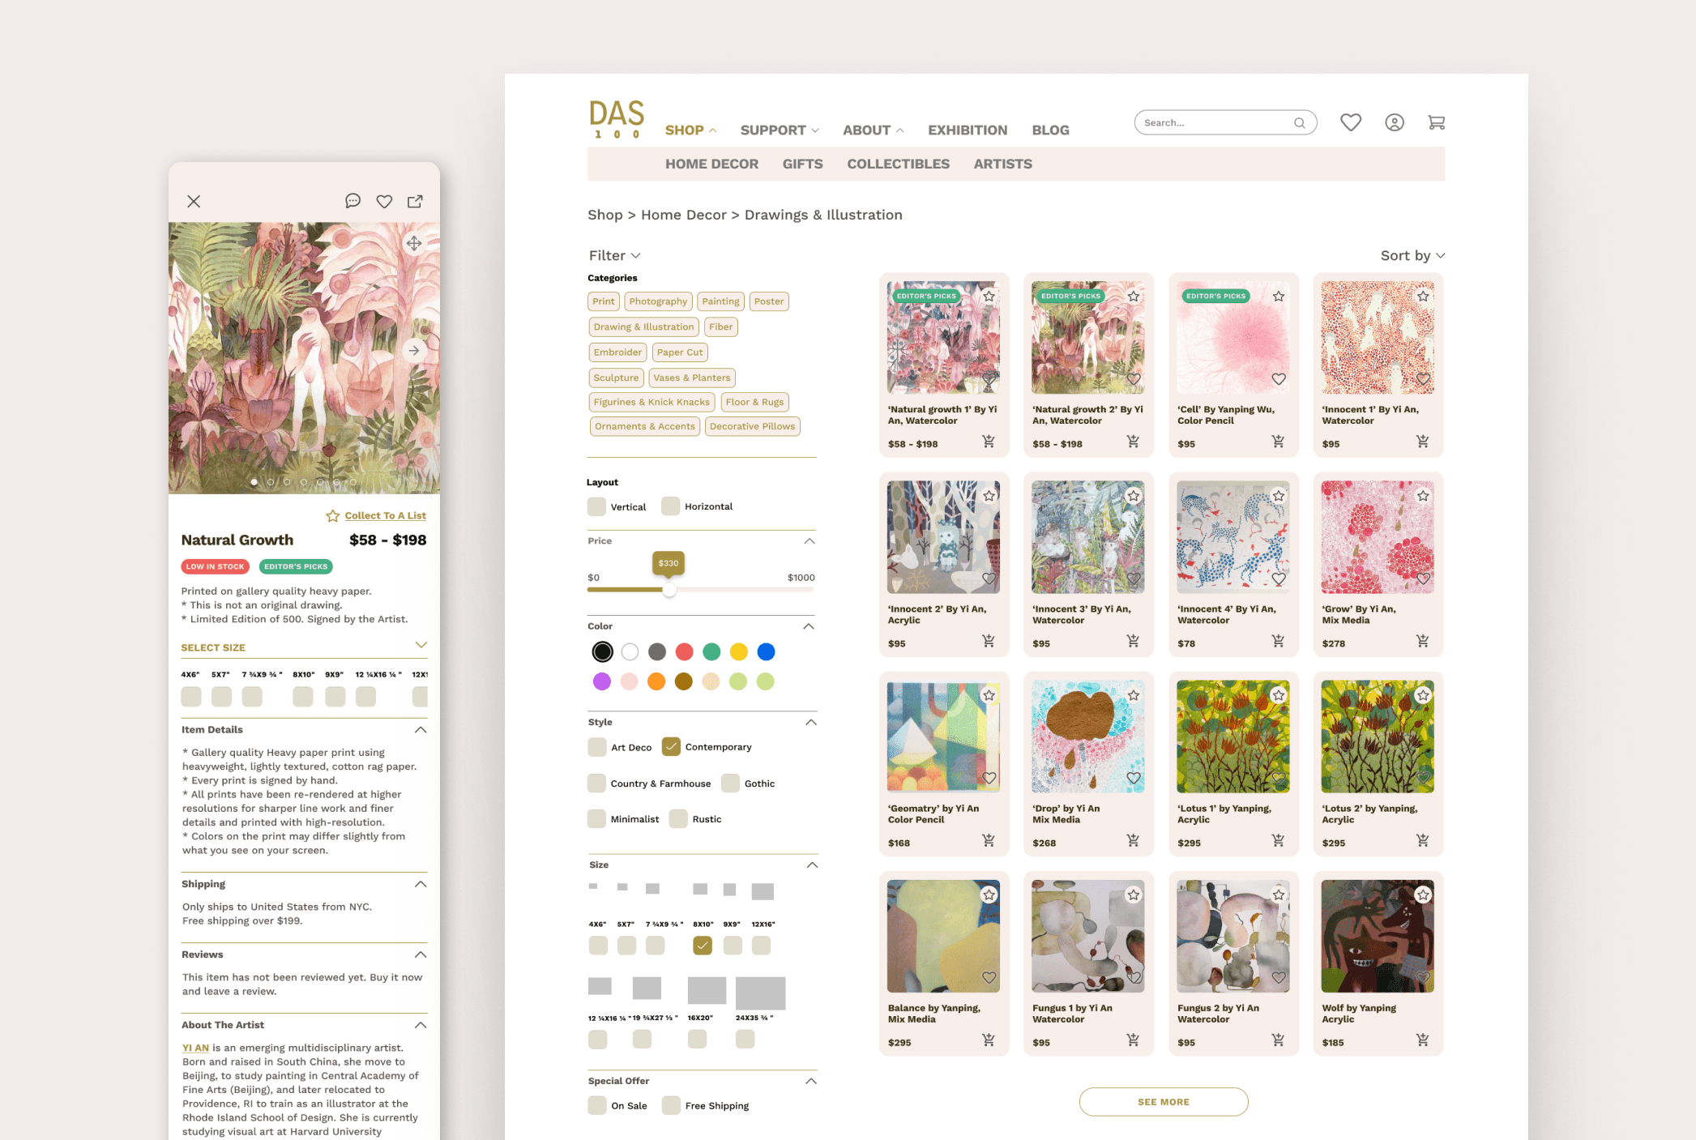Open the Sort by dropdown
The height and width of the screenshot is (1140, 1696).
click(1412, 255)
